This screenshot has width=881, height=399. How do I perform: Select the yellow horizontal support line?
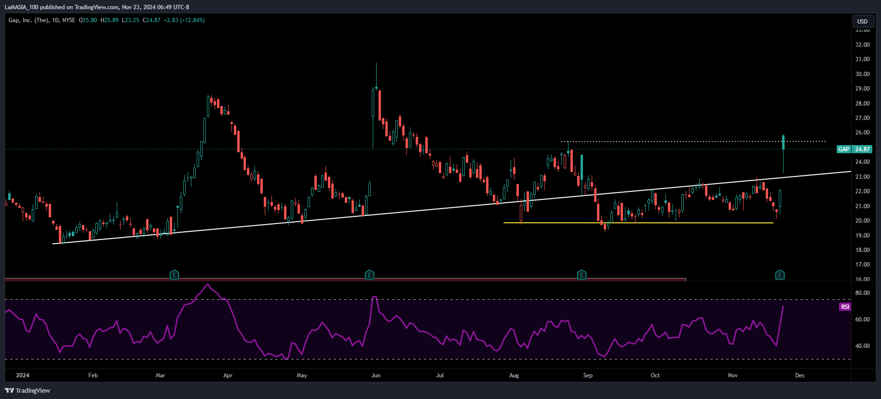[638, 223]
